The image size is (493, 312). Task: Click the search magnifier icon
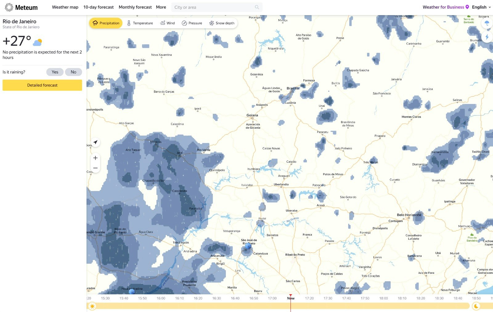point(257,7)
